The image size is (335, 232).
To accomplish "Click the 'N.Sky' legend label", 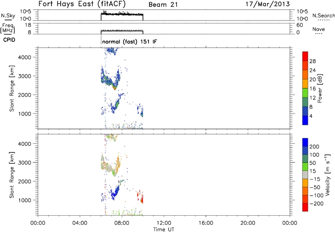I will 8,15.
